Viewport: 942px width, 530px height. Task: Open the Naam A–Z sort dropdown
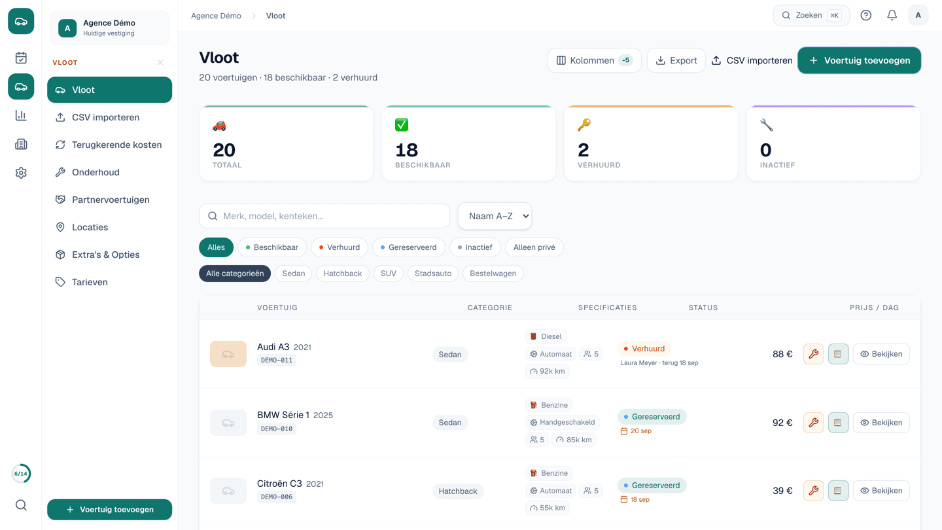[x=495, y=216]
